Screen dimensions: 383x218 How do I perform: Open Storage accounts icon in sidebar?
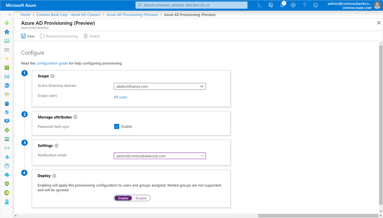[x=7, y=139]
